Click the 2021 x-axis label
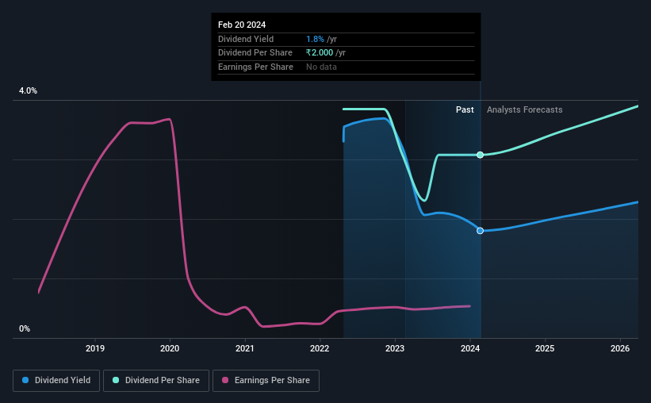 (245, 348)
